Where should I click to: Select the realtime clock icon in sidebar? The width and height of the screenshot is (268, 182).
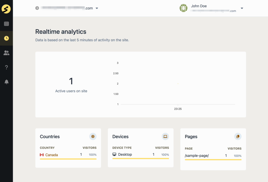7,38
